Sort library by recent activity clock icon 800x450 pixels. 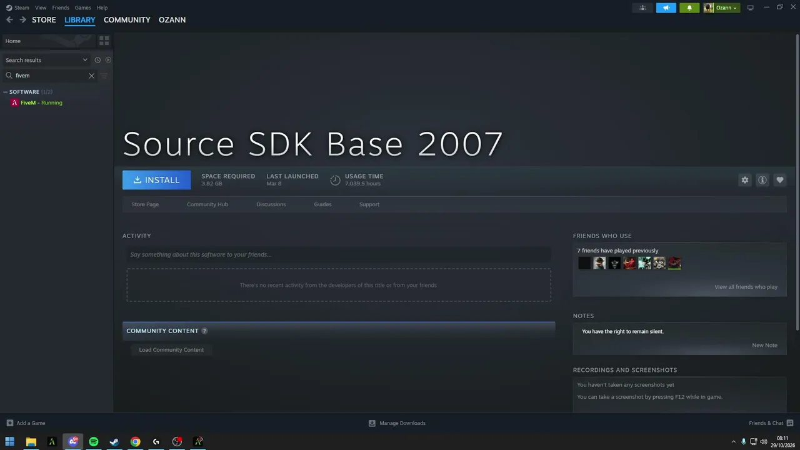pos(97,60)
